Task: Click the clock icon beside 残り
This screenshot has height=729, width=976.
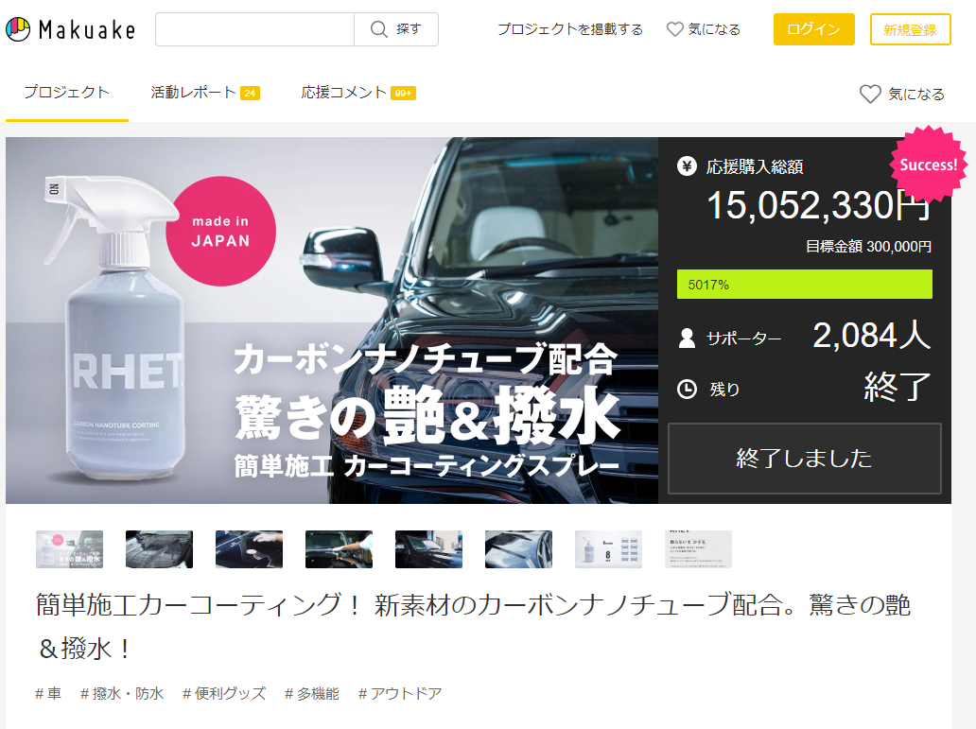Action: click(687, 390)
